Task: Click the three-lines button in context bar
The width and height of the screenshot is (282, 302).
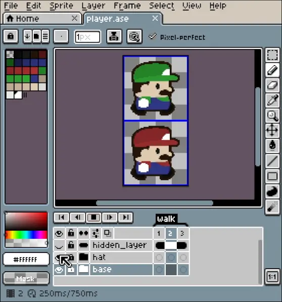Action: click(x=45, y=36)
